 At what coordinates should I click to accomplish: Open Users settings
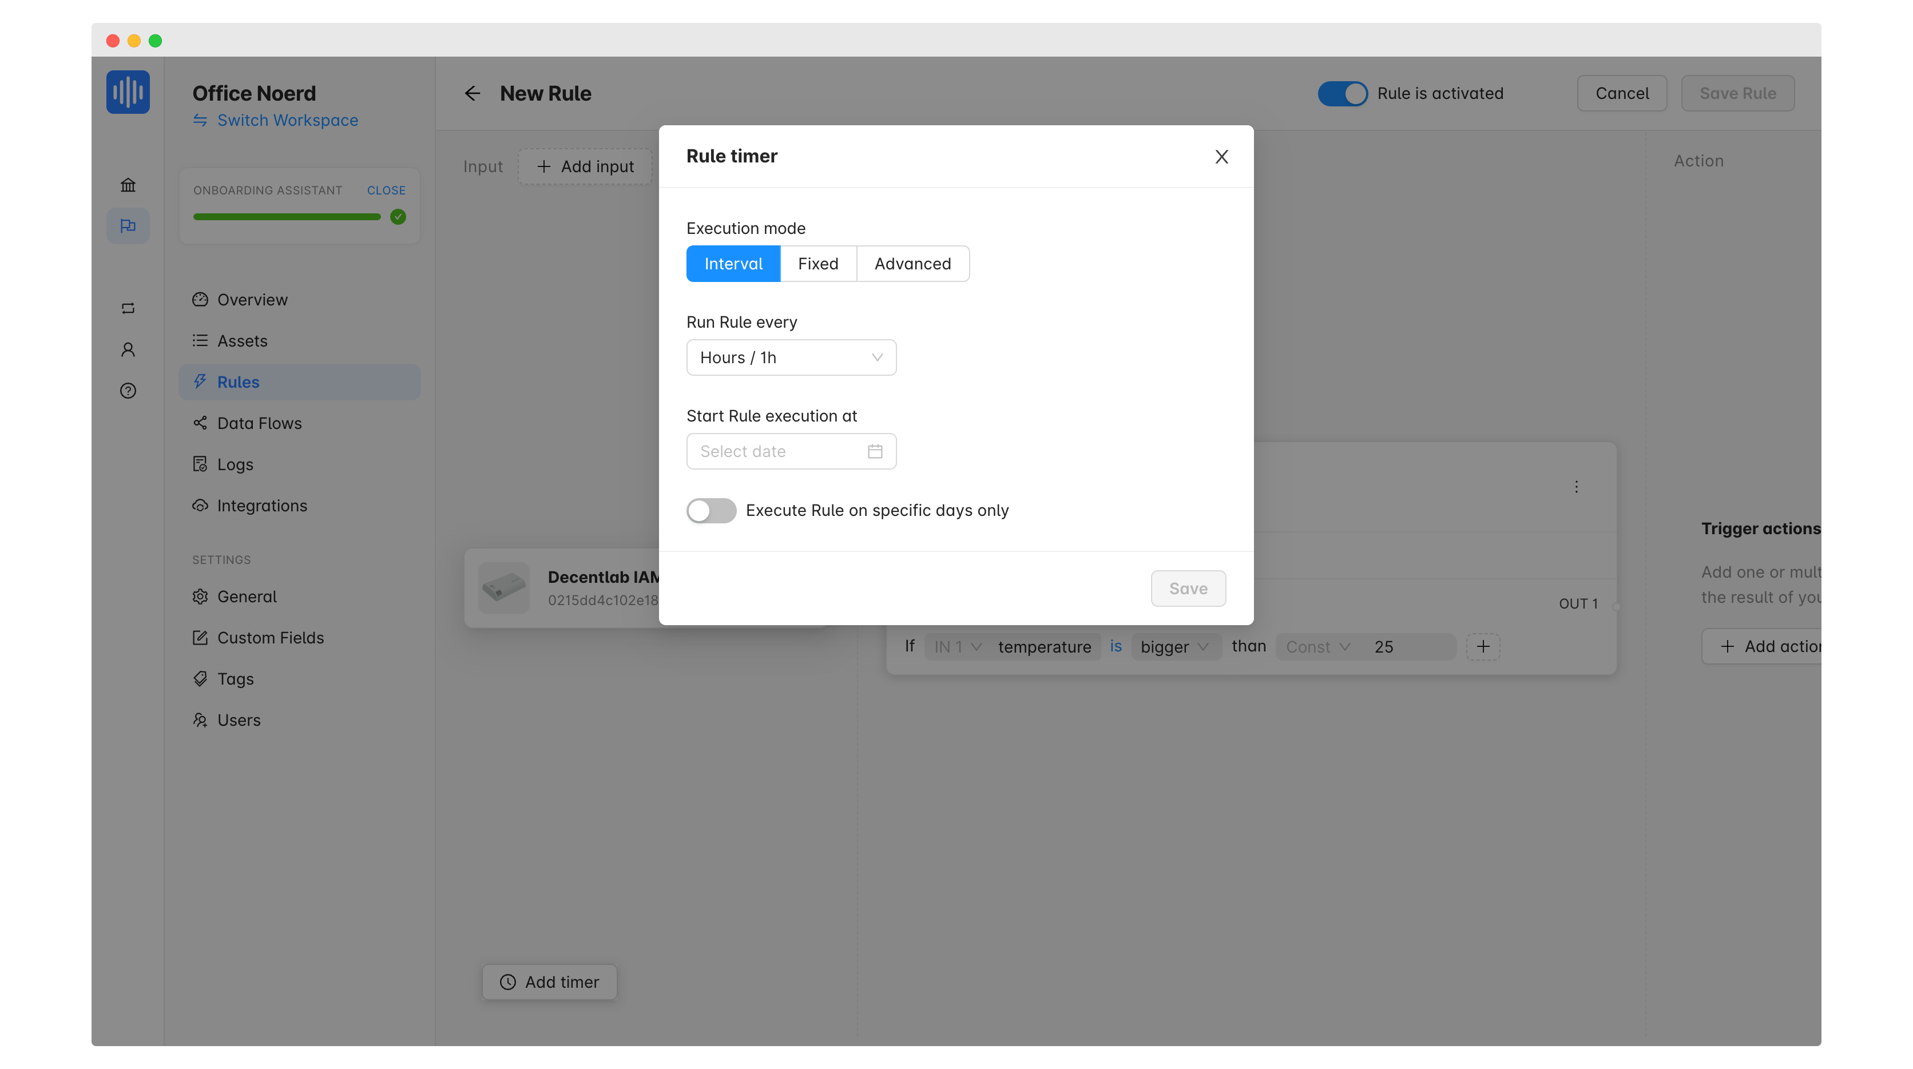point(299,720)
